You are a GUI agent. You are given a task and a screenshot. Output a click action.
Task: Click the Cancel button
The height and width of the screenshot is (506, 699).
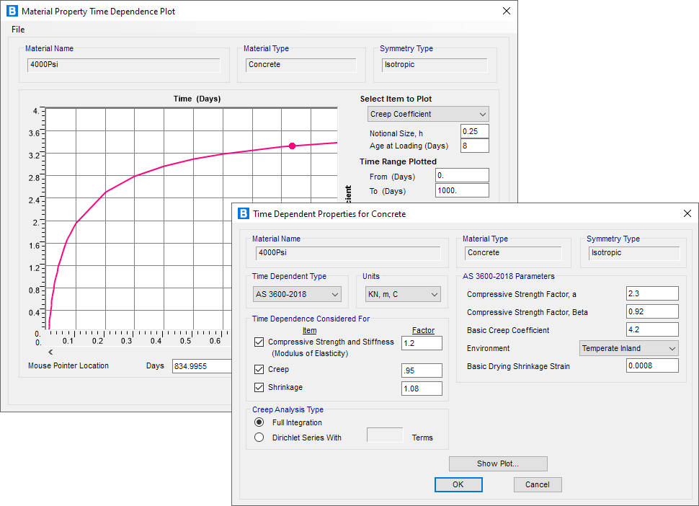click(537, 484)
